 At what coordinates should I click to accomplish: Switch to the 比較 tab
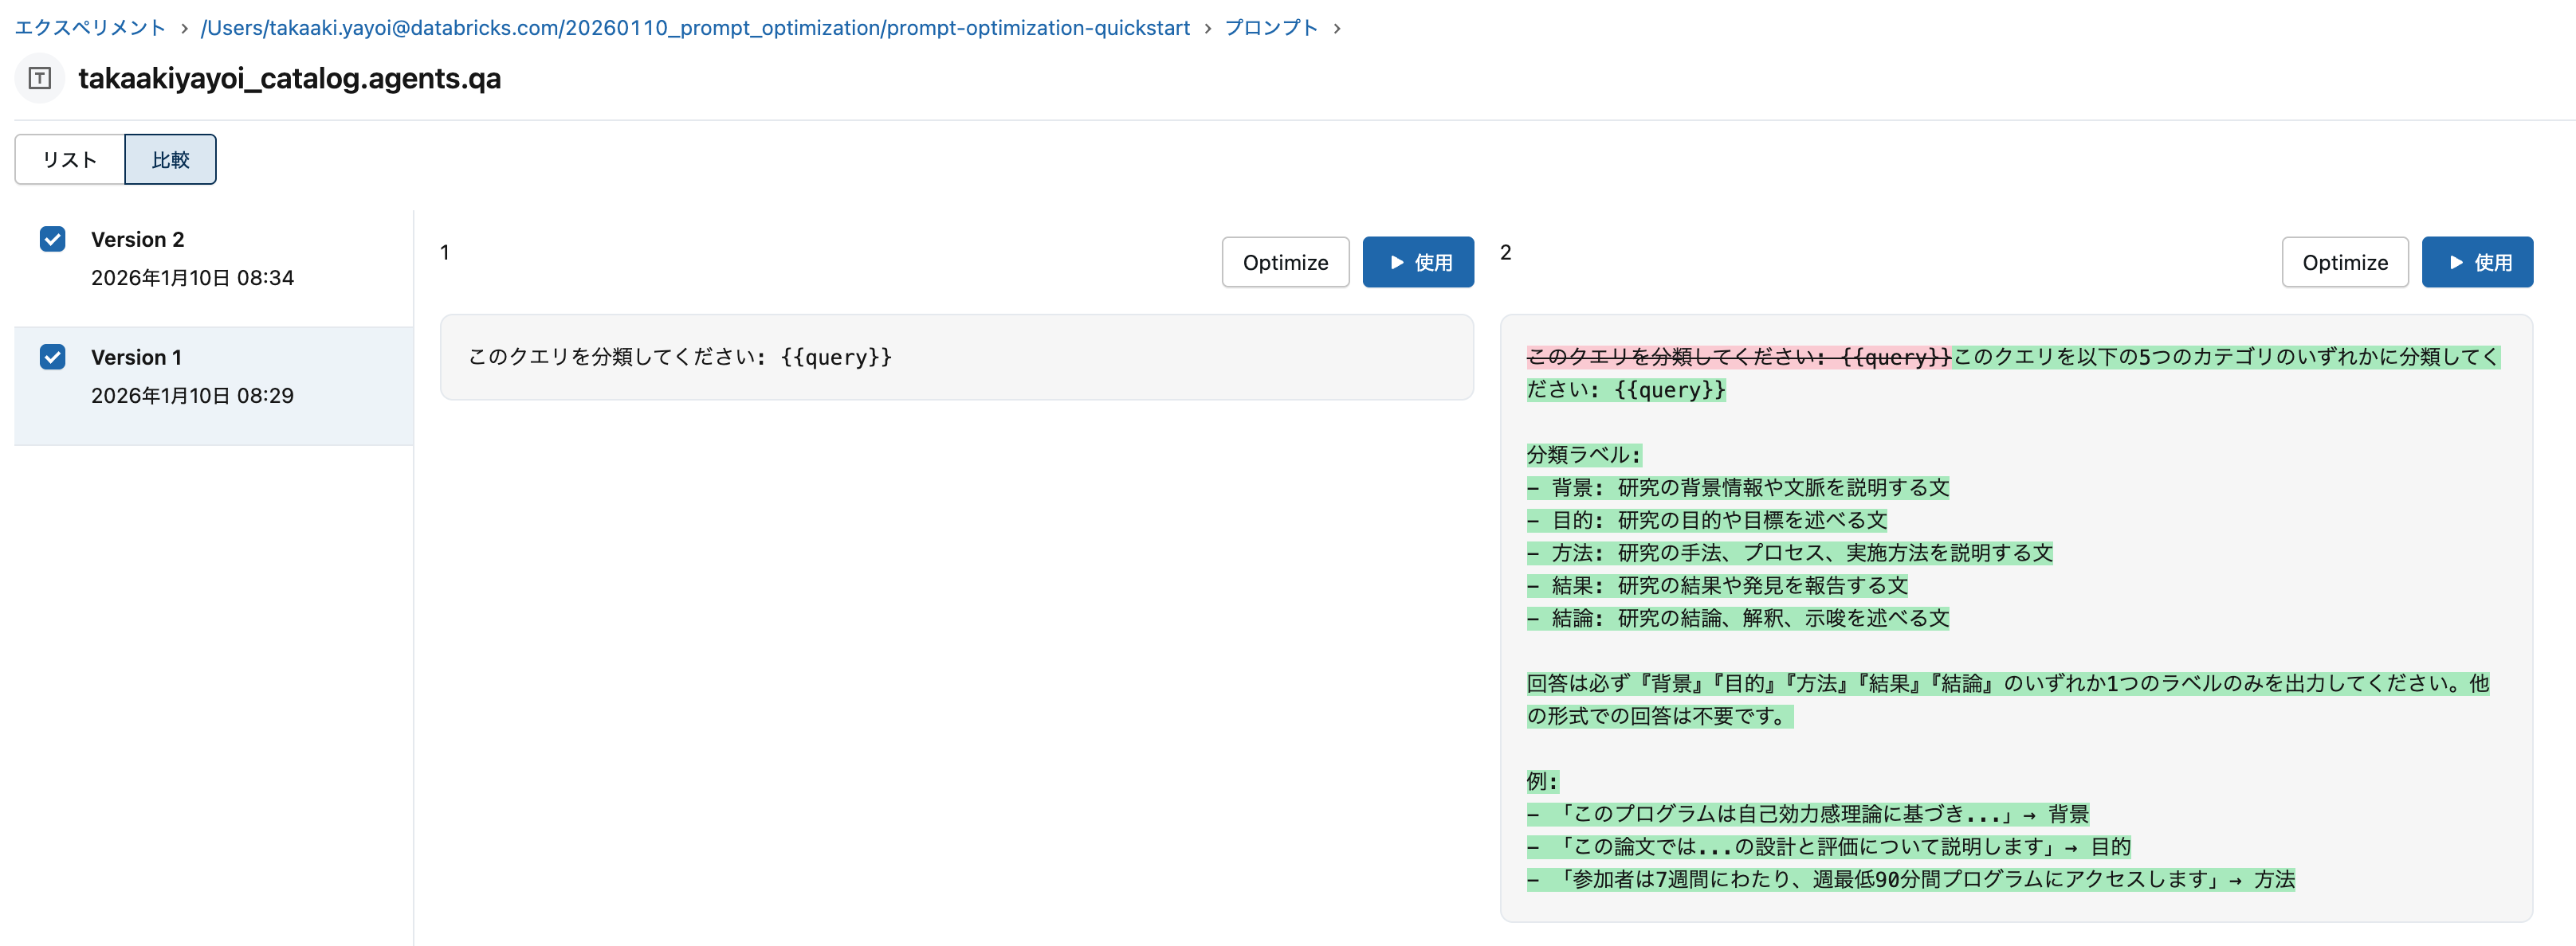point(170,158)
